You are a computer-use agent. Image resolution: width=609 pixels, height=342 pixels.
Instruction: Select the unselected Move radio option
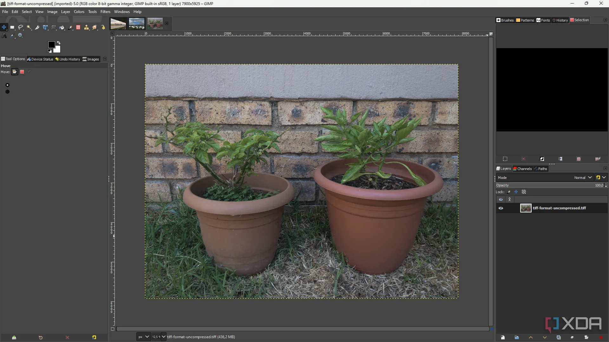tap(8, 92)
